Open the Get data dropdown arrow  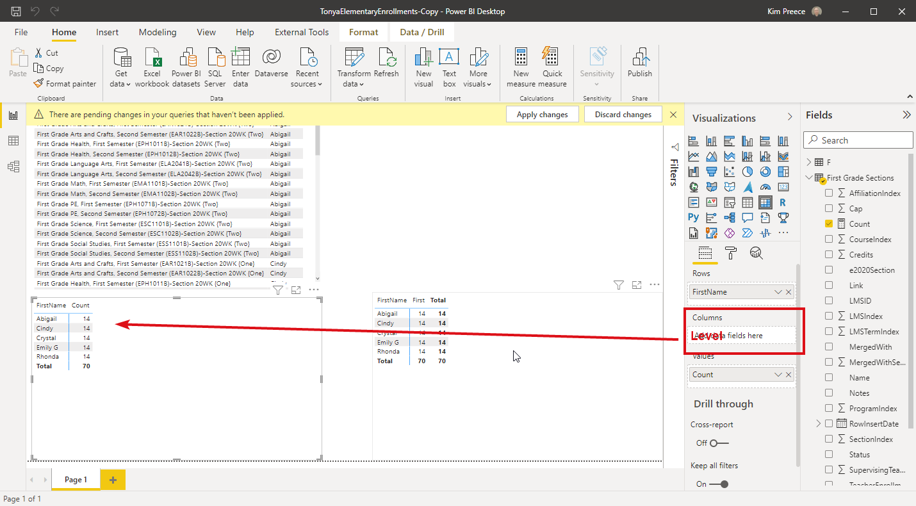tap(128, 85)
